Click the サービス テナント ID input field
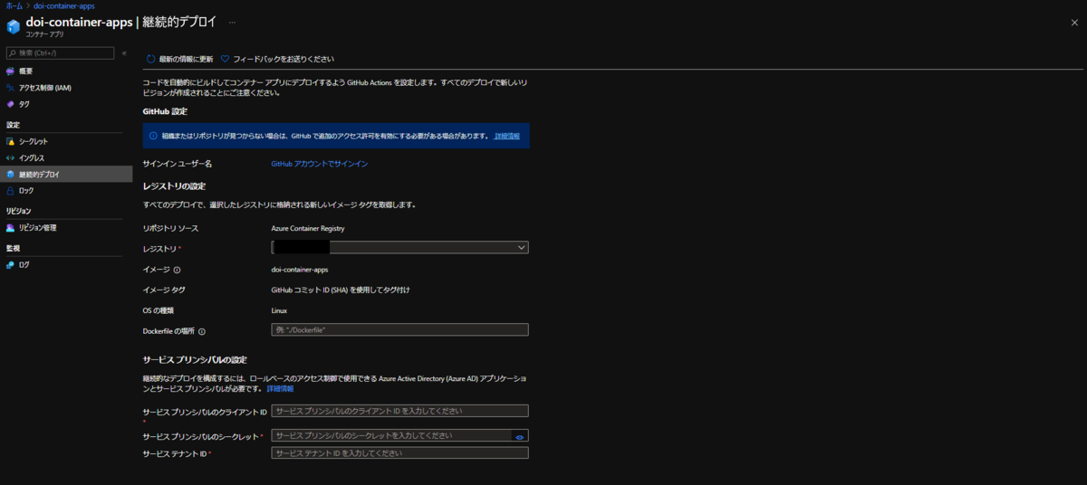Viewport: 1087px width, 485px height. tap(399, 452)
